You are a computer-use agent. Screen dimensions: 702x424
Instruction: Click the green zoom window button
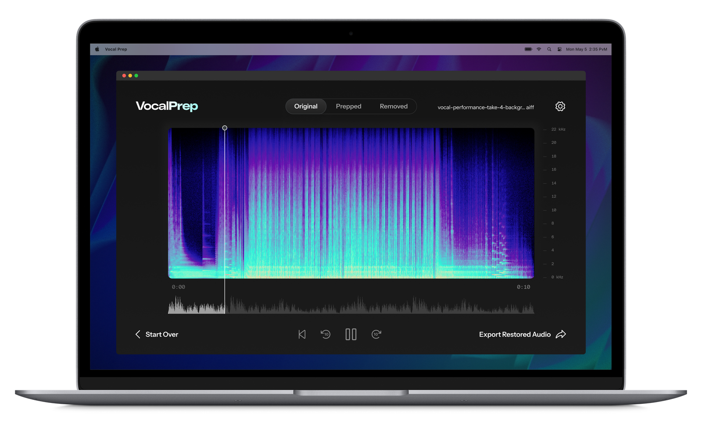136,75
